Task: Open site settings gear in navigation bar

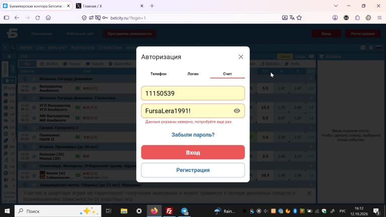Action: [371, 48]
